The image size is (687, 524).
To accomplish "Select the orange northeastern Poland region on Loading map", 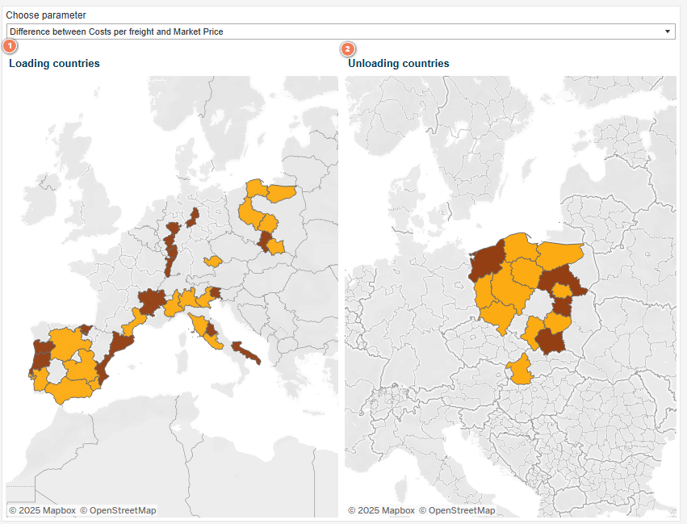I will click(x=281, y=193).
